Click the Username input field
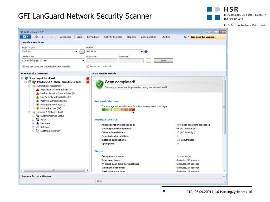270x202 pixels. (x=102, y=60)
